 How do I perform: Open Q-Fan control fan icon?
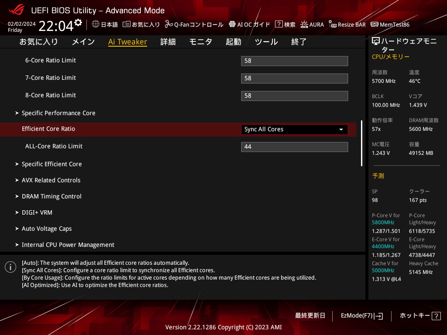point(169,24)
